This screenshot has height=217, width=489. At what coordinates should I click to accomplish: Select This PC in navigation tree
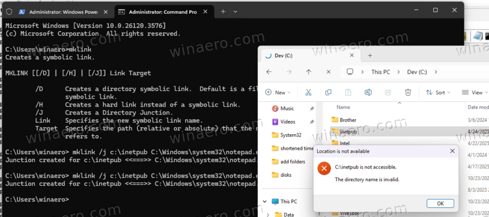click(x=289, y=201)
